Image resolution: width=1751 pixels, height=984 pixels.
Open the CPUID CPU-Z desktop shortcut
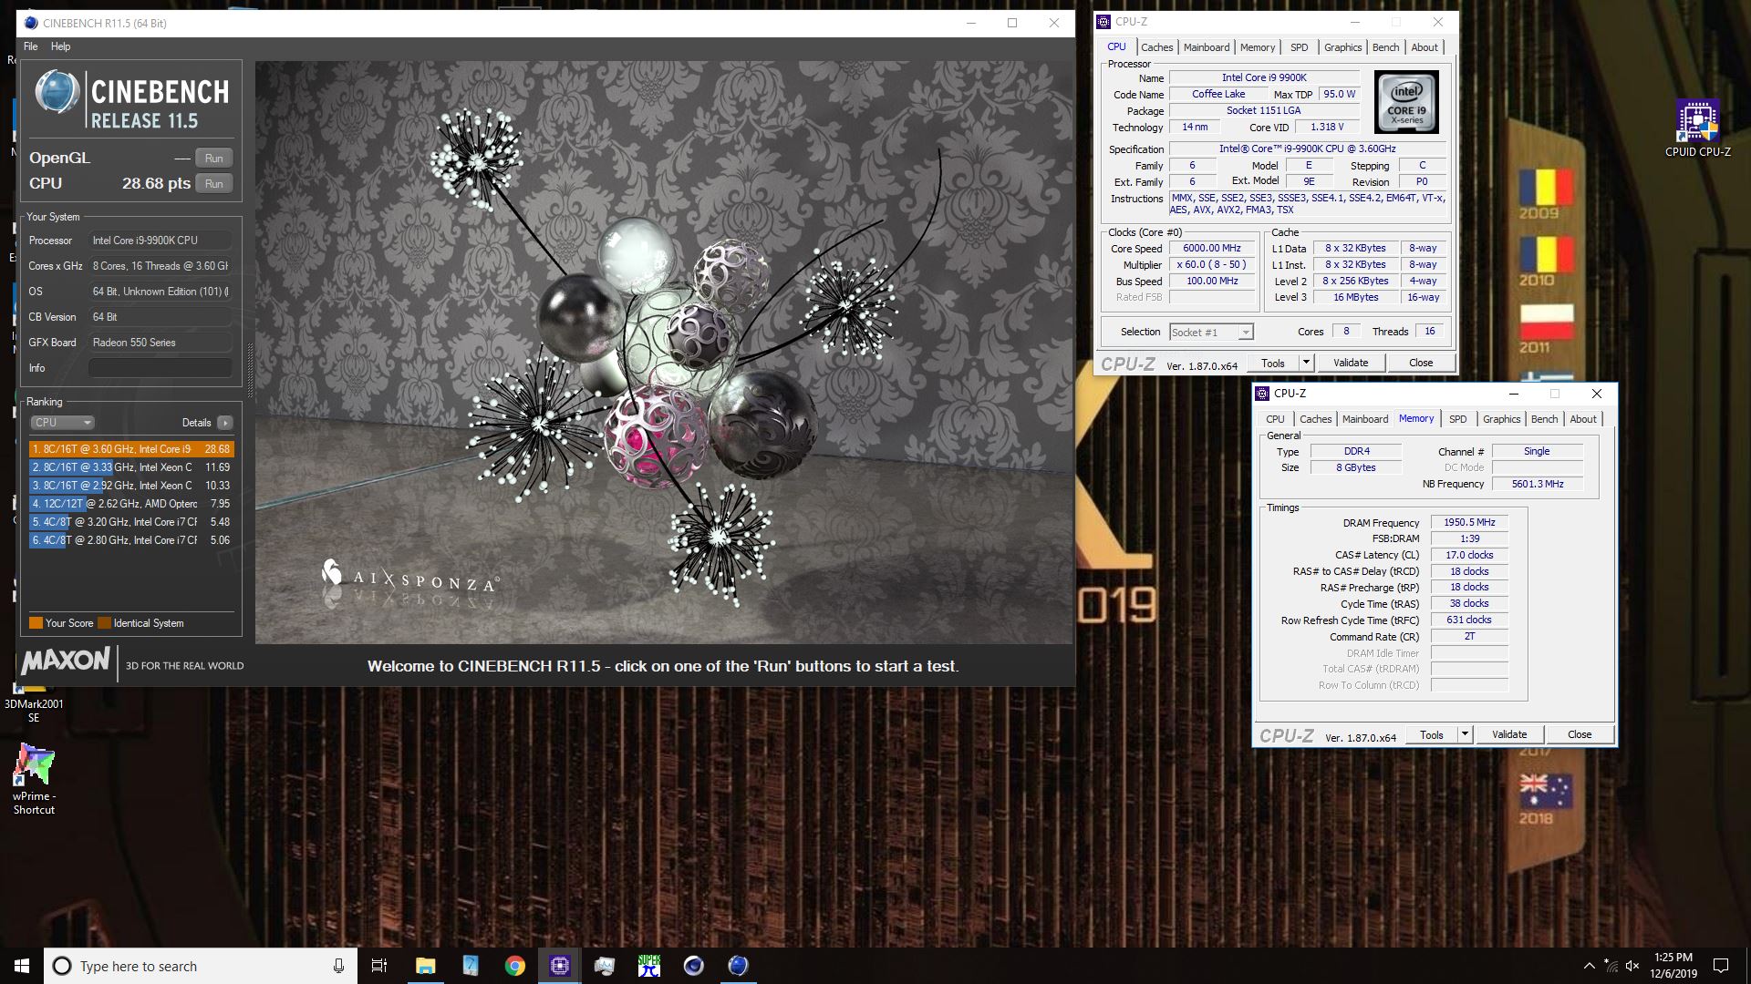tap(1697, 128)
